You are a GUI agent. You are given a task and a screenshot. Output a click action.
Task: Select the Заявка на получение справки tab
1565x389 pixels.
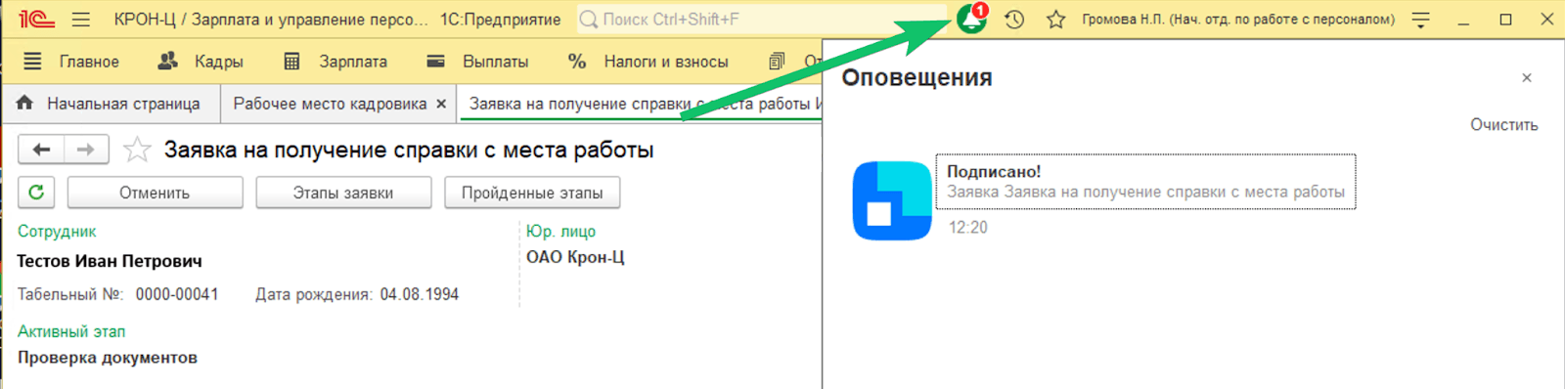point(641,104)
